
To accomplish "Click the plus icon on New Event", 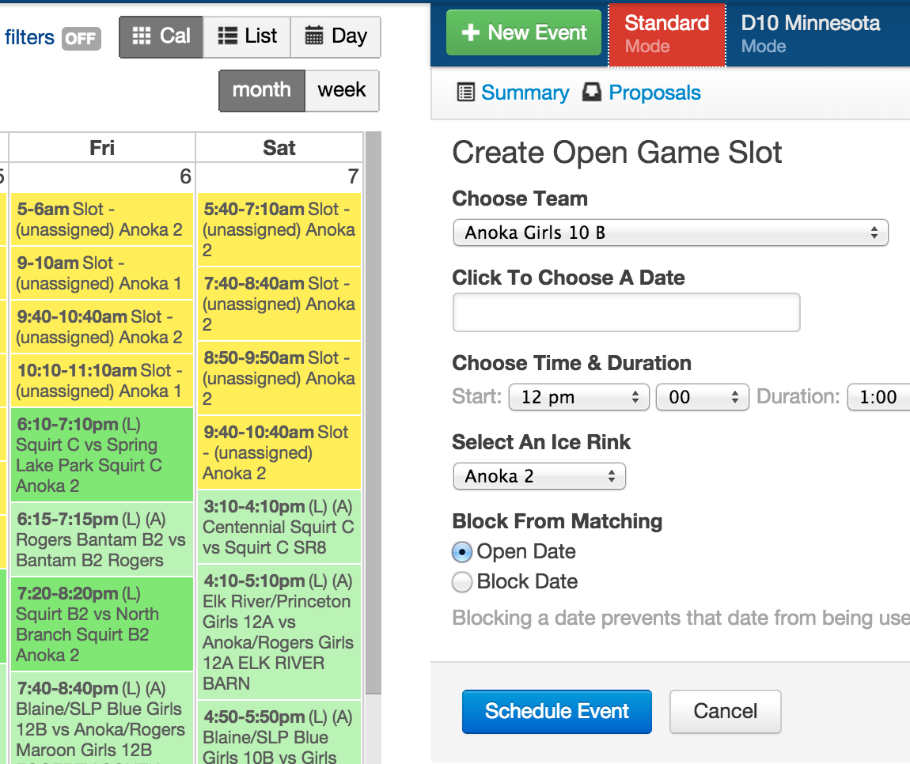I will 471,33.
